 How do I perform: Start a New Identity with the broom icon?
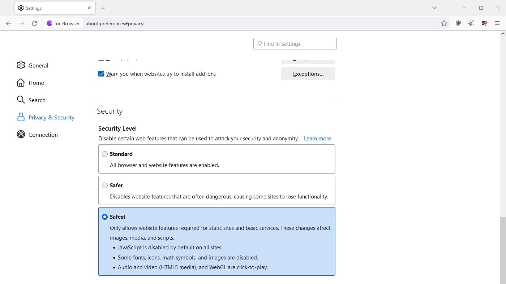point(471,23)
